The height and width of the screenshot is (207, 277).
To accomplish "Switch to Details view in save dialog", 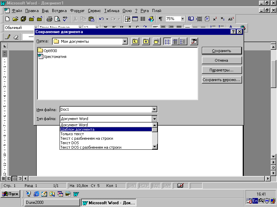I will tap(175, 41).
